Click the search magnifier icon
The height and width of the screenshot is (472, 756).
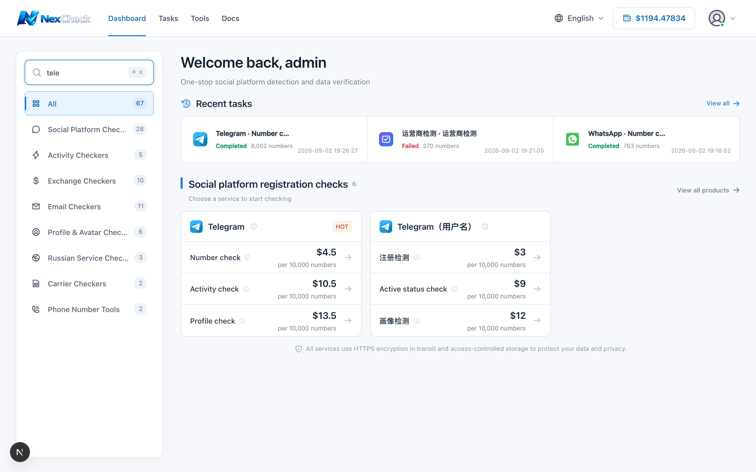tap(37, 72)
